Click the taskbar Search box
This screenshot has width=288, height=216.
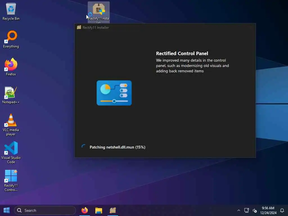click(45, 210)
